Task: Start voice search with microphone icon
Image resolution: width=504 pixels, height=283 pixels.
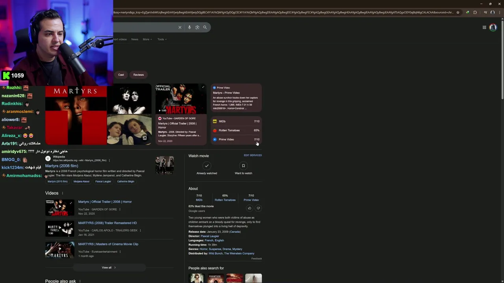Action: click(189, 27)
